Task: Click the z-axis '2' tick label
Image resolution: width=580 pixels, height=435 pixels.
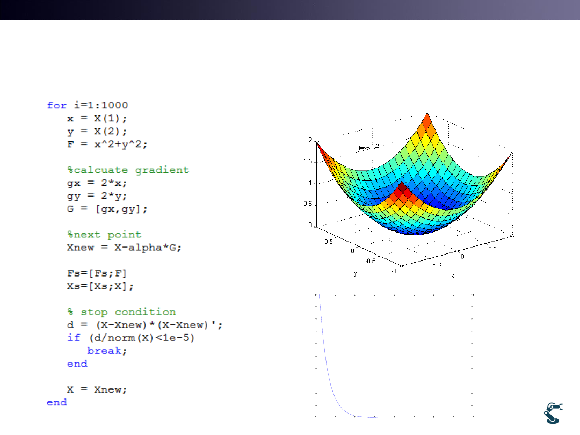Action: pos(310,140)
